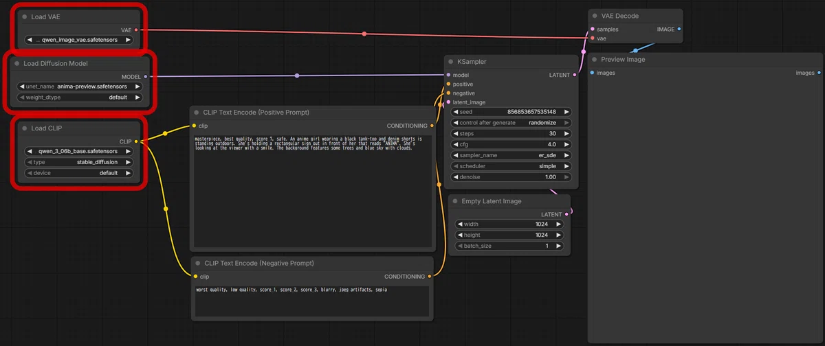This screenshot has height=346, width=825.
Task: Click the latent_image input socket on KSampler
Action: click(x=448, y=102)
